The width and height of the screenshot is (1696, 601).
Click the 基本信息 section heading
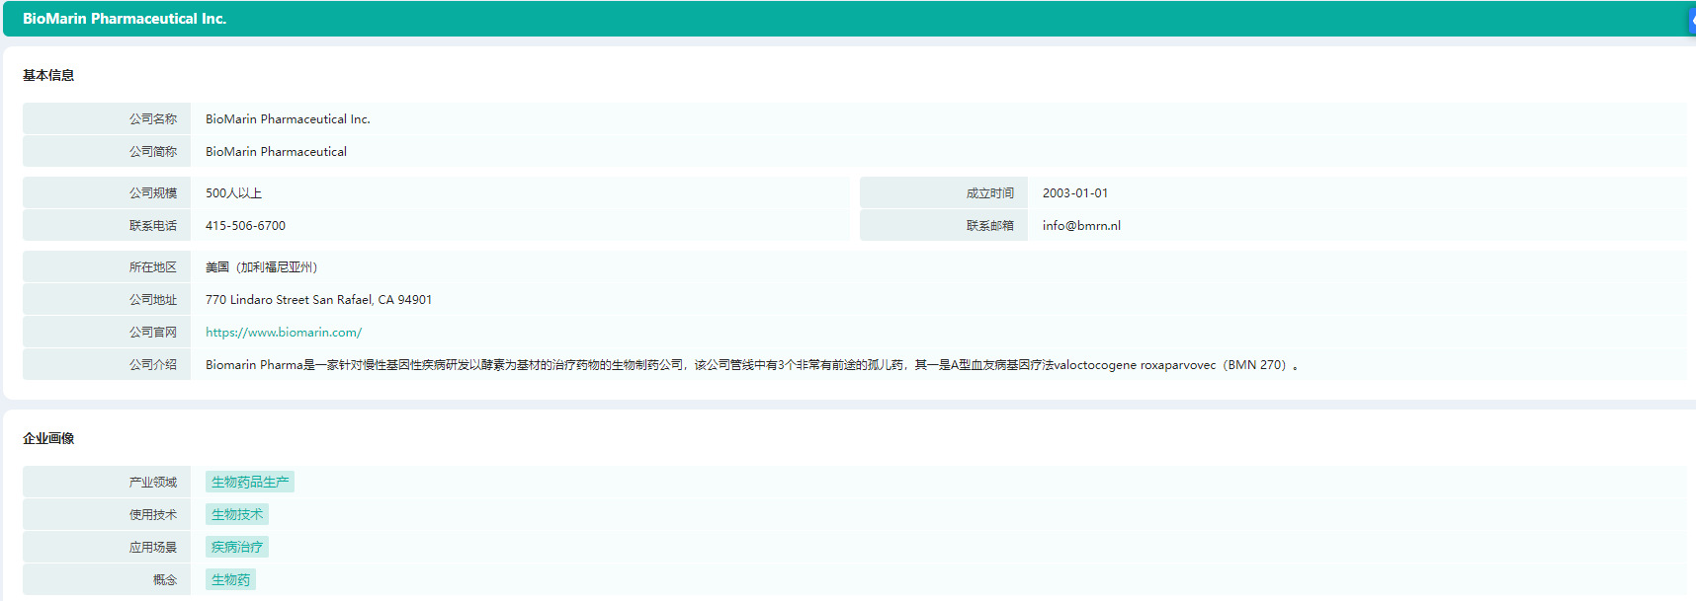48,75
